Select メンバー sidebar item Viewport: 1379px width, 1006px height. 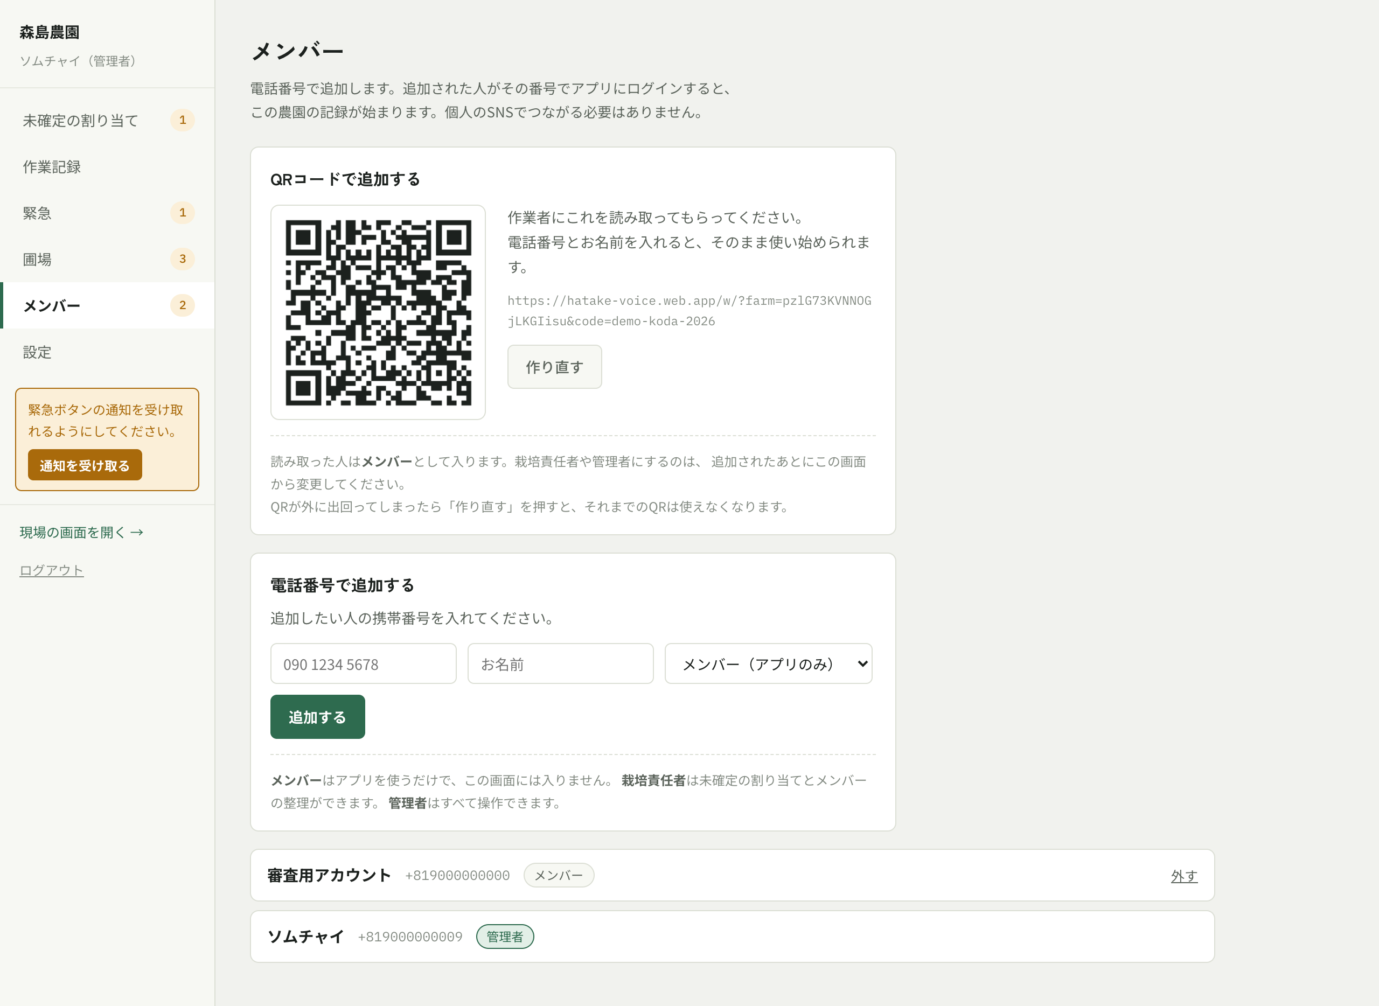click(107, 306)
